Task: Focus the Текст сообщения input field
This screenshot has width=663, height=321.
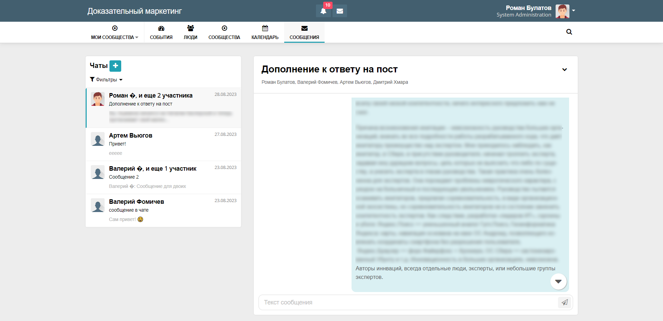Action: click(x=407, y=302)
